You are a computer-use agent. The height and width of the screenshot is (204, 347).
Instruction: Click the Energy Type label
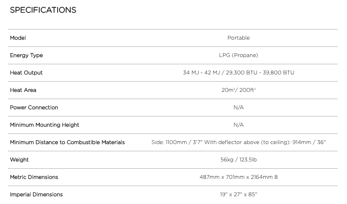pyautogui.click(x=26, y=55)
